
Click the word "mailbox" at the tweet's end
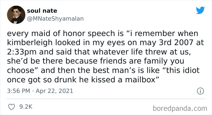tap(140, 80)
